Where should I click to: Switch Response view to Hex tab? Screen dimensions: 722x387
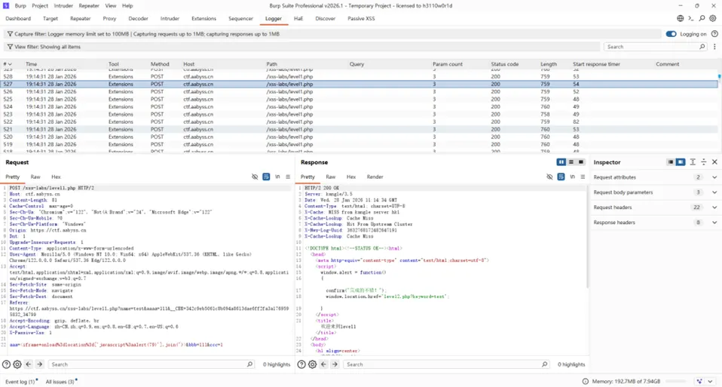coord(351,177)
